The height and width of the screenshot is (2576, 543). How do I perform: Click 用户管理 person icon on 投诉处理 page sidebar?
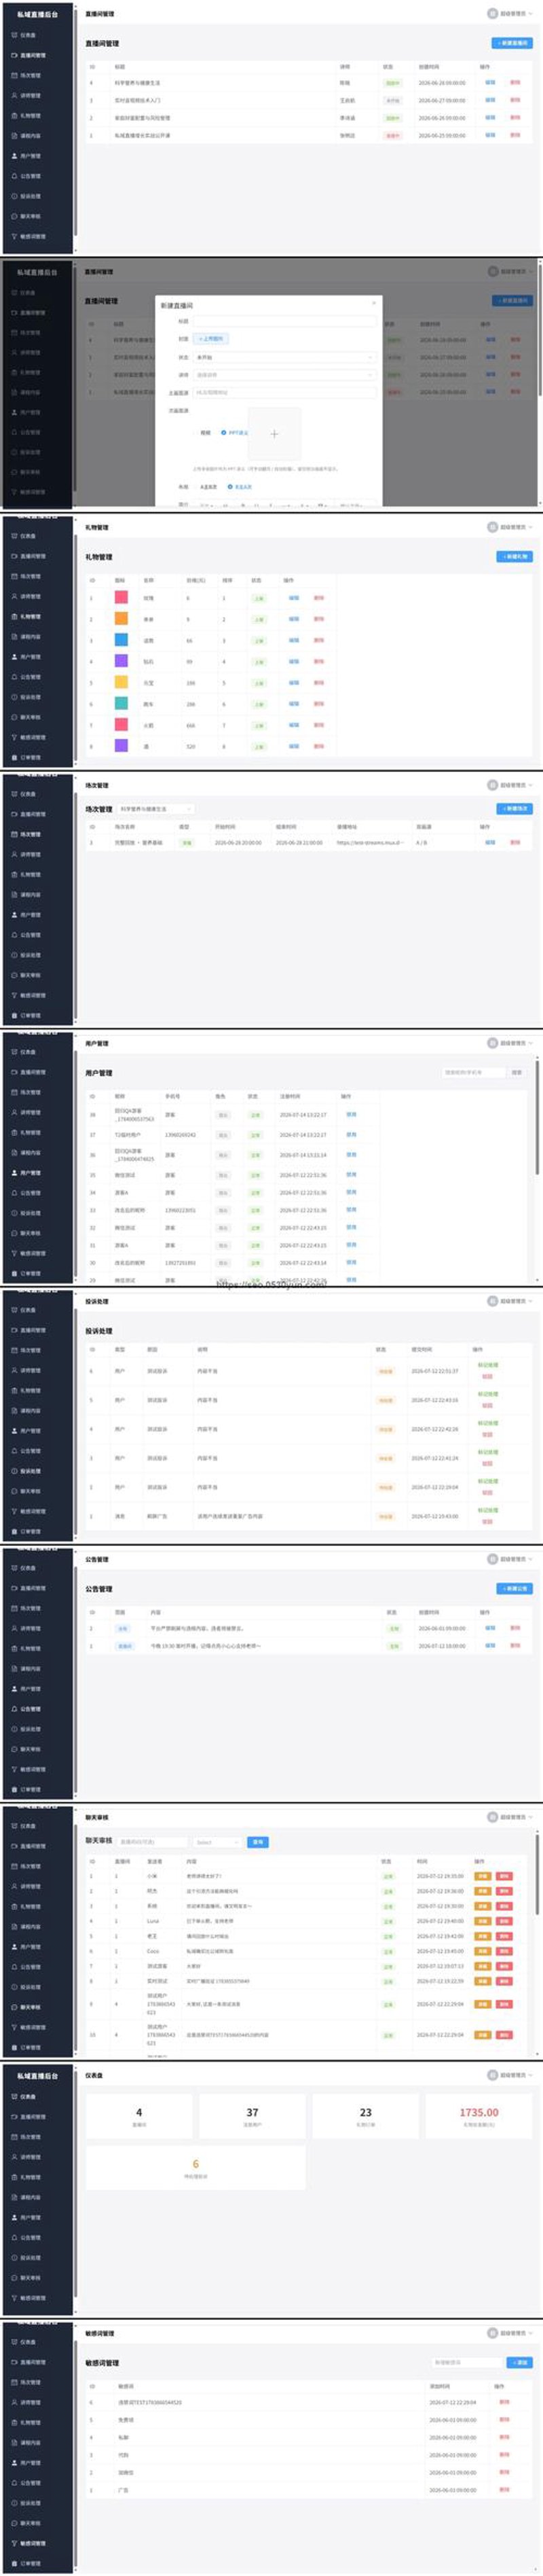click(14, 1431)
